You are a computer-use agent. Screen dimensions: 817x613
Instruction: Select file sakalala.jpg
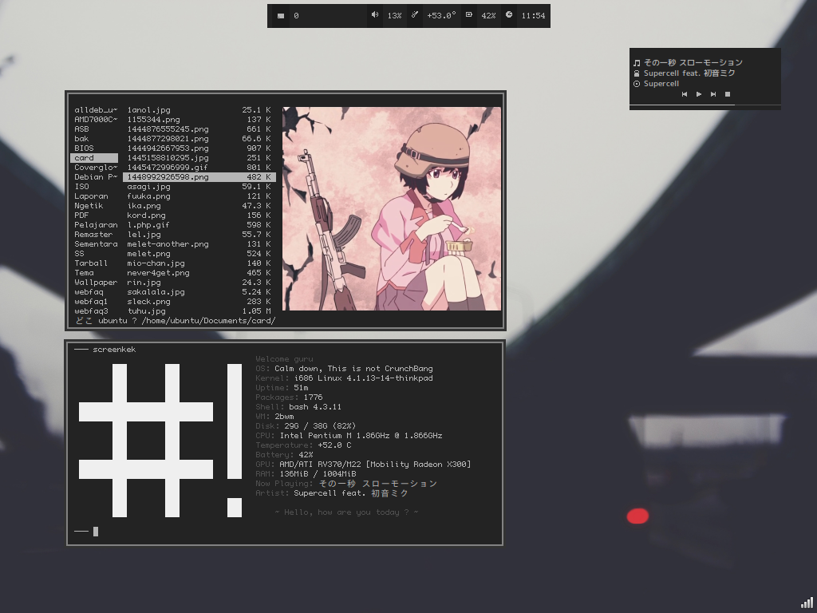click(x=156, y=292)
